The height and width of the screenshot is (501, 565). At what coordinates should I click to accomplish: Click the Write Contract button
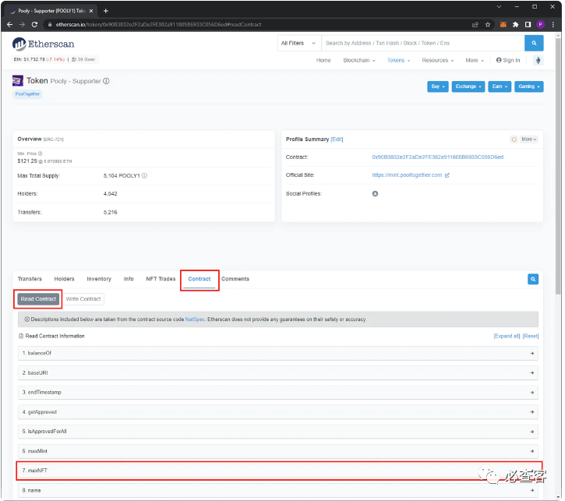83,299
